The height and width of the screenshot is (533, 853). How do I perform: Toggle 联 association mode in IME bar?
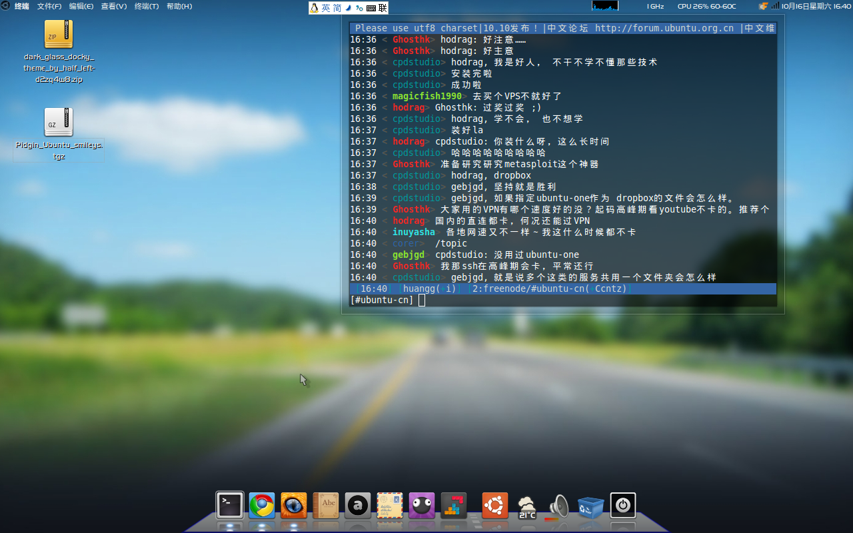point(383,8)
